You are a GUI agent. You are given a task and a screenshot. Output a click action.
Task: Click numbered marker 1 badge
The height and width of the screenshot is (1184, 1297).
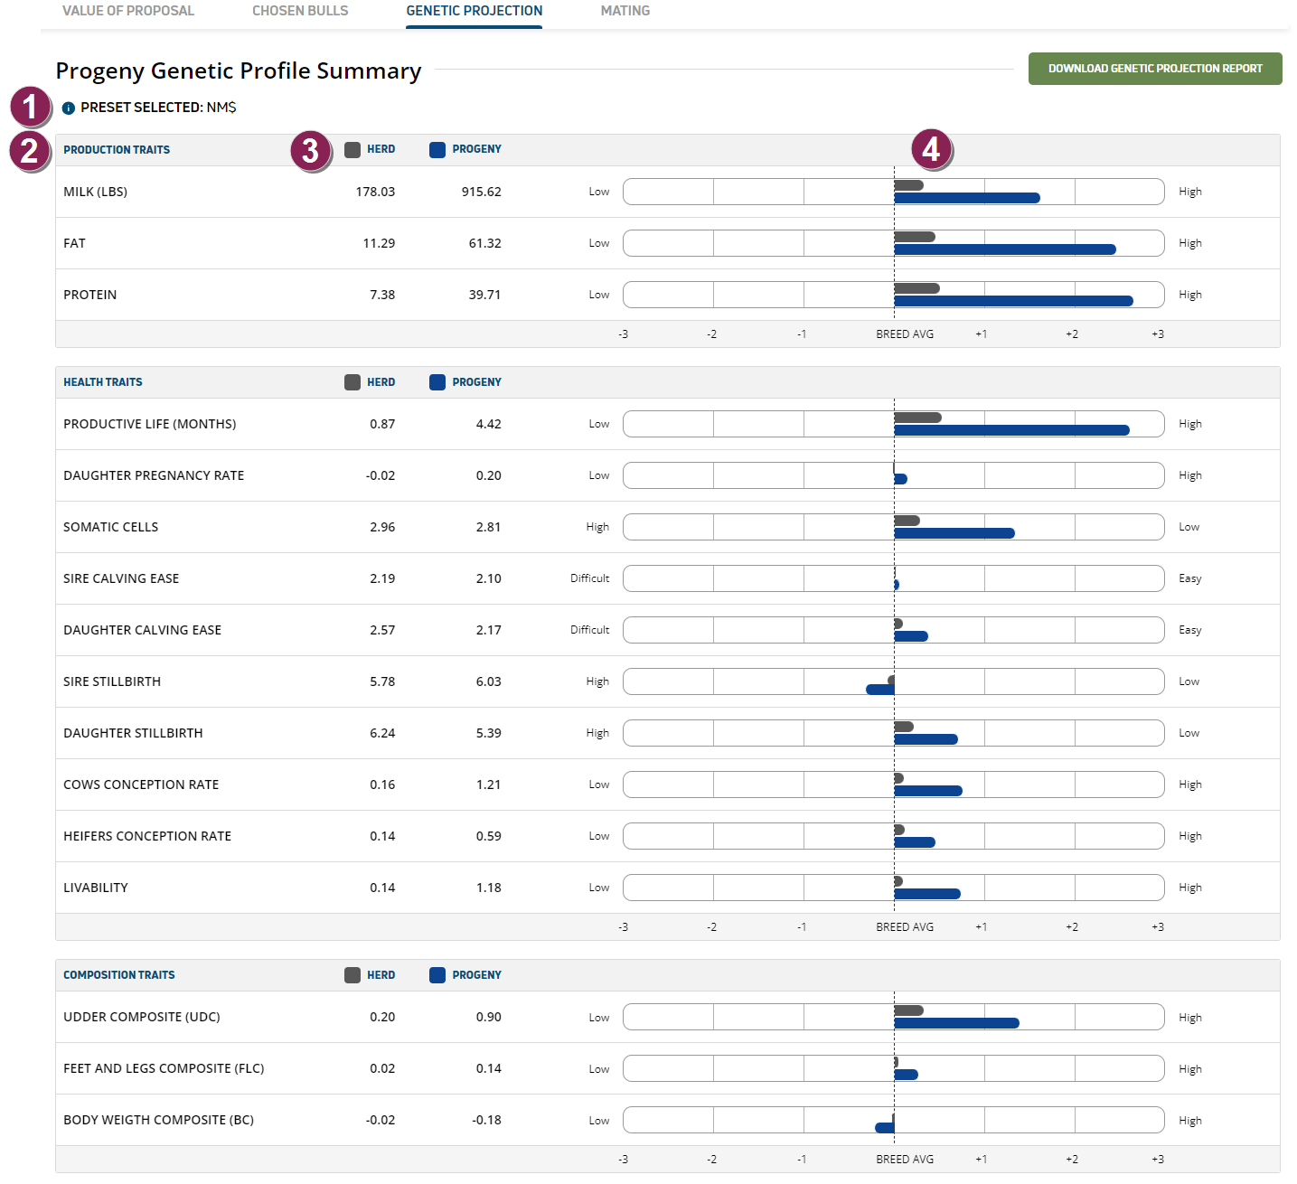coord(30,107)
